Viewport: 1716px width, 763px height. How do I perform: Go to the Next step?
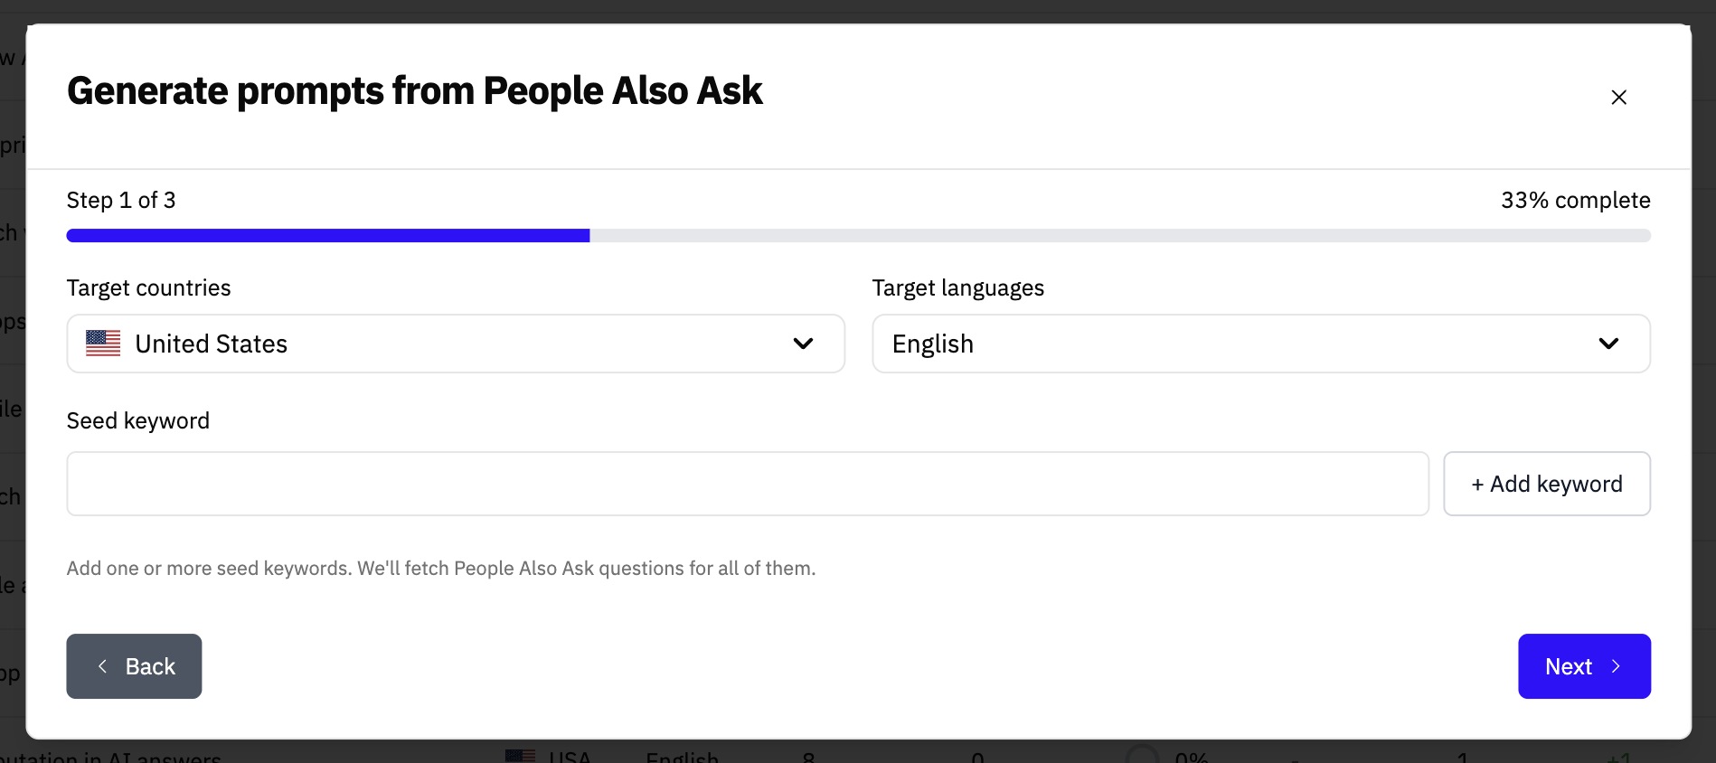pyautogui.click(x=1583, y=666)
